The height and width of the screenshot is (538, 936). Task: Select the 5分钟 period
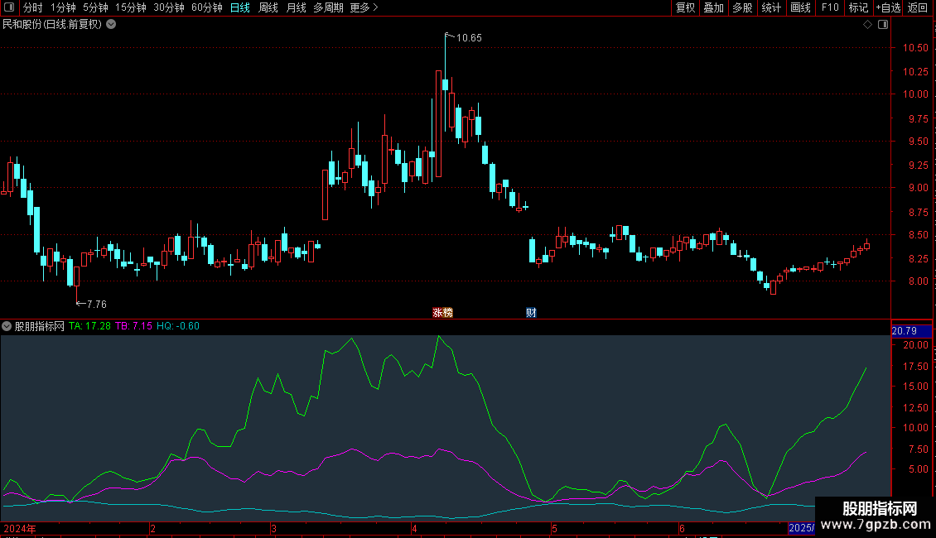coord(95,7)
